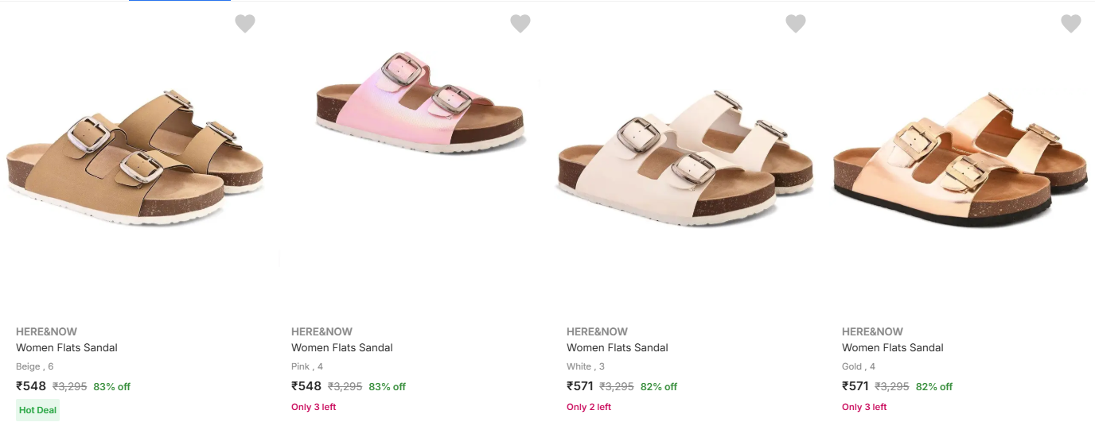Open the white sandal product photo

[684, 159]
